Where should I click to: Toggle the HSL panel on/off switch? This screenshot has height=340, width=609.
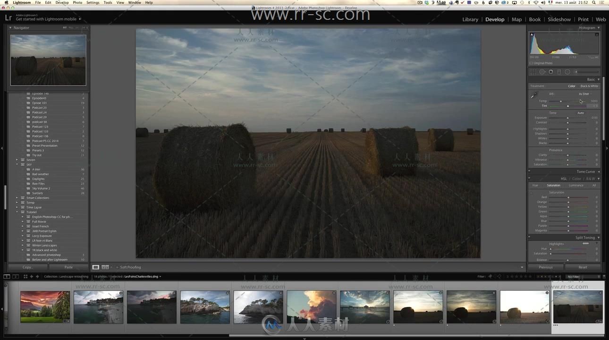529,179
